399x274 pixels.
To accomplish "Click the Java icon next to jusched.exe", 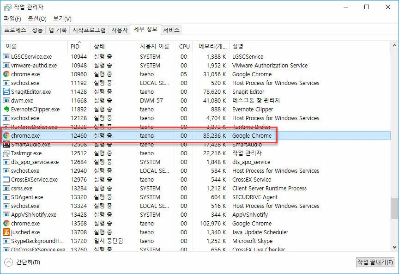I will pos(6,232).
